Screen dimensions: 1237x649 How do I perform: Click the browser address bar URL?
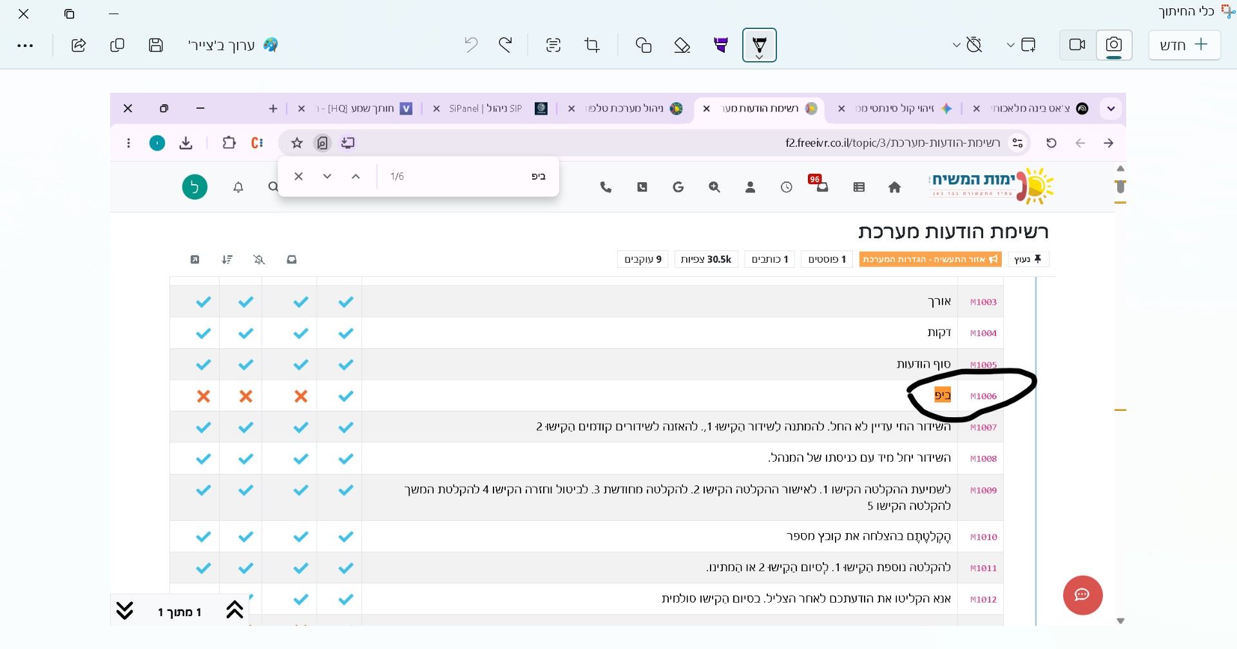point(892,143)
